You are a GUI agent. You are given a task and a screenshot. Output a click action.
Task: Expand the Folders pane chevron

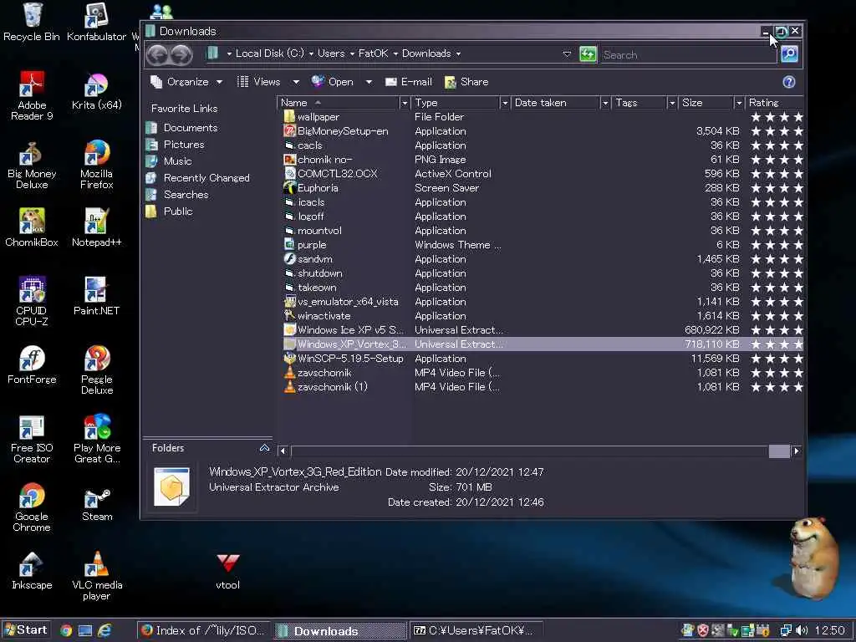coord(265,448)
